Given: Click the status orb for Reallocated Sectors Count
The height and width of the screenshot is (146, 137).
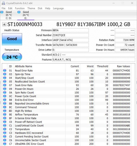Looking at the screenshot, I should pos(5,82).
